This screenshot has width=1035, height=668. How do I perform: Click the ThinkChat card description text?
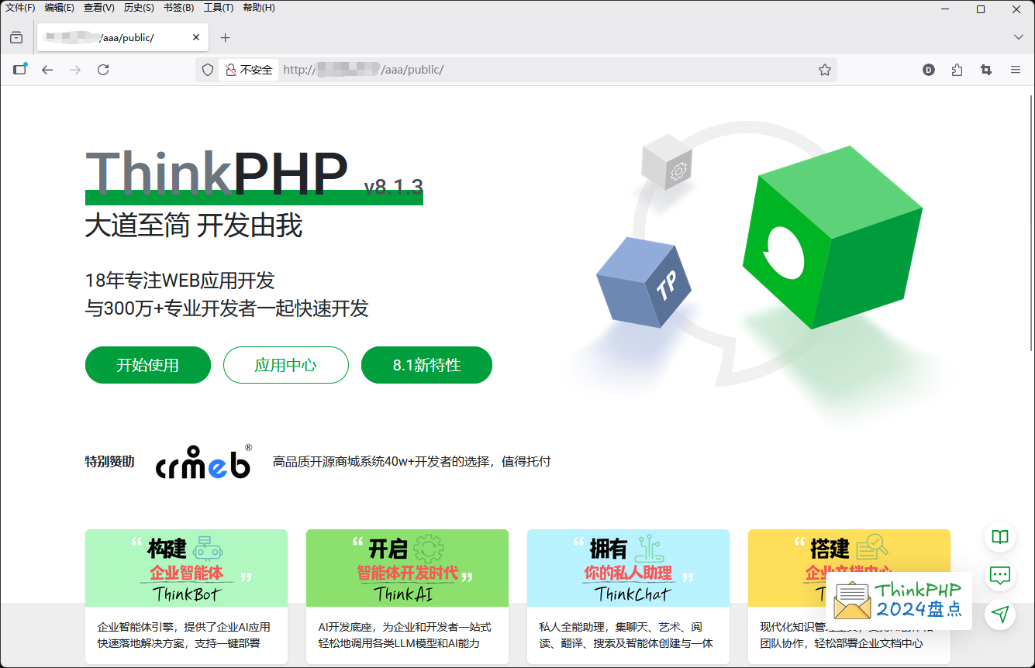point(626,635)
